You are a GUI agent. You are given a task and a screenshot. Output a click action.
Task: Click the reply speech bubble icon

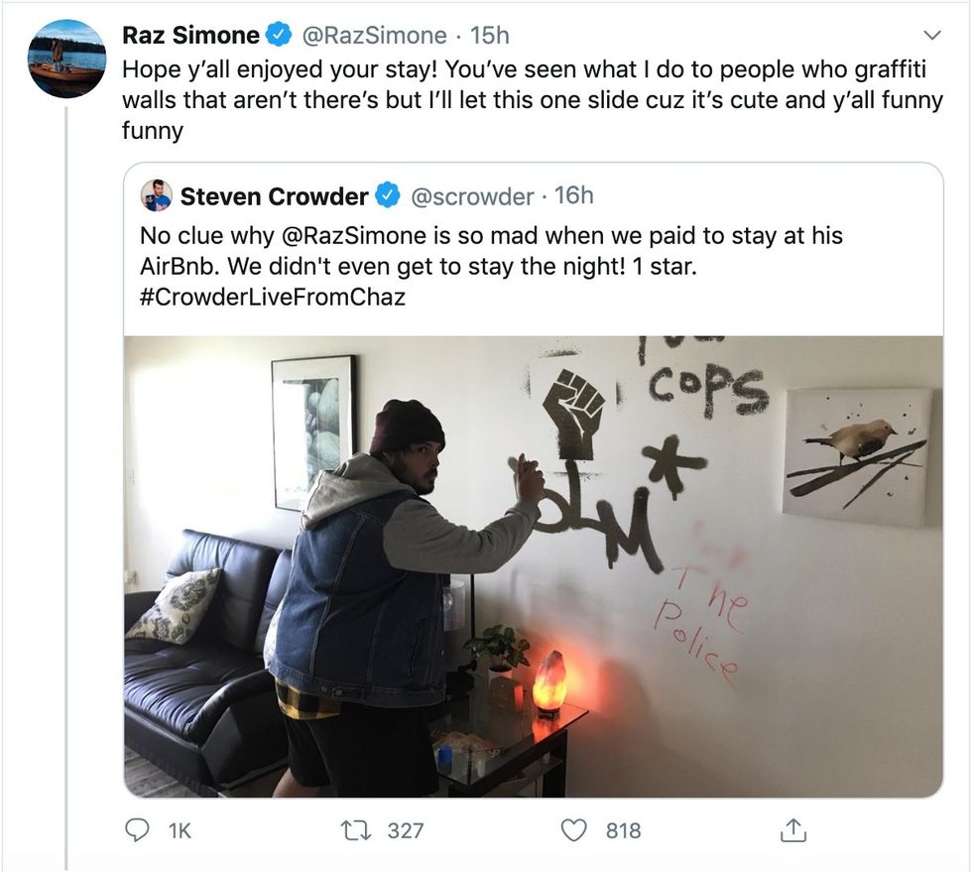(137, 830)
